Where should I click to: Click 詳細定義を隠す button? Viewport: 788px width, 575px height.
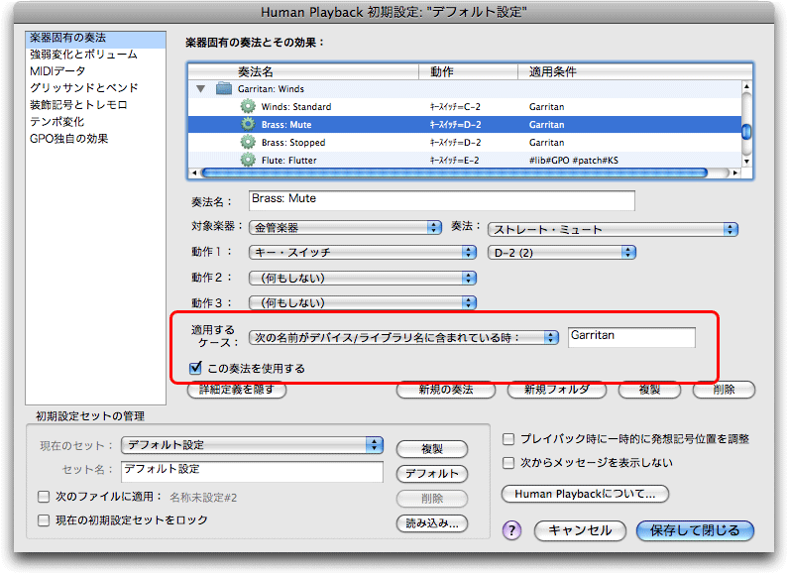coord(237,390)
